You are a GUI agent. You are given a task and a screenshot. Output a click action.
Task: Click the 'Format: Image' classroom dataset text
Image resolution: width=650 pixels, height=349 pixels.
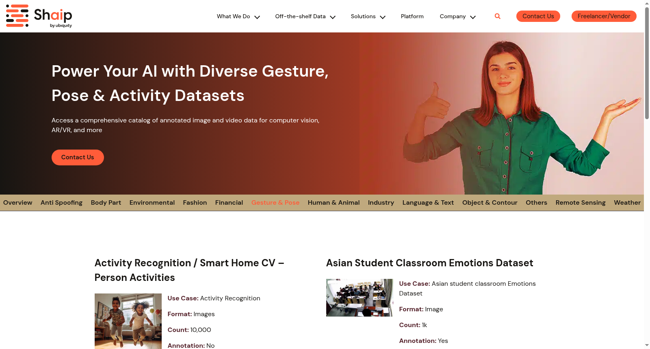(x=421, y=309)
